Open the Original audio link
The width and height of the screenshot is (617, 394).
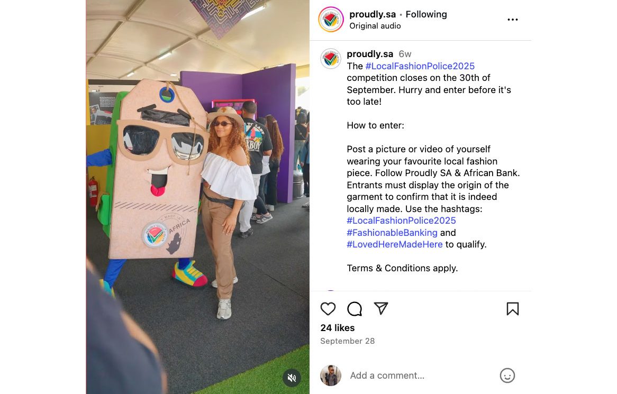click(375, 26)
